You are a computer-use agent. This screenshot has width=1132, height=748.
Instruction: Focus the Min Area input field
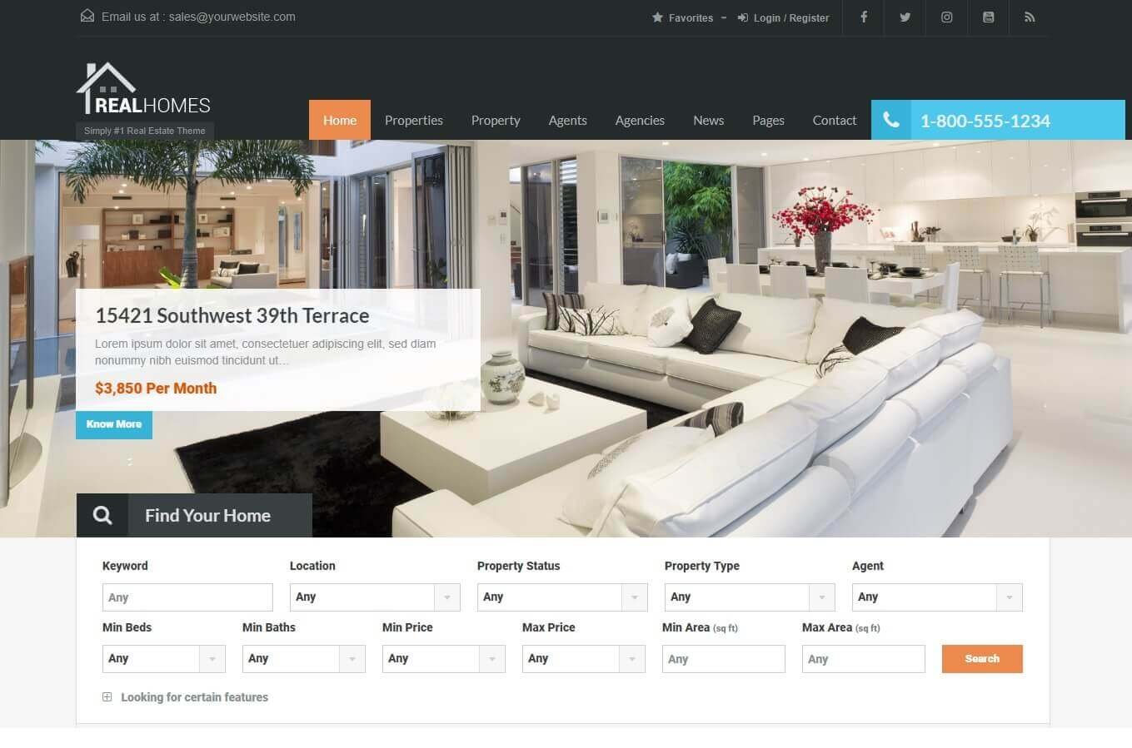[x=724, y=659]
